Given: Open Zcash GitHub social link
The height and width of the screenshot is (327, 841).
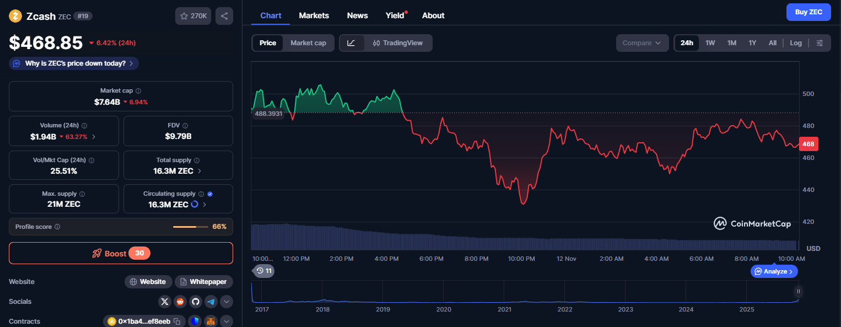Looking at the screenshot, I should (195, 302).
